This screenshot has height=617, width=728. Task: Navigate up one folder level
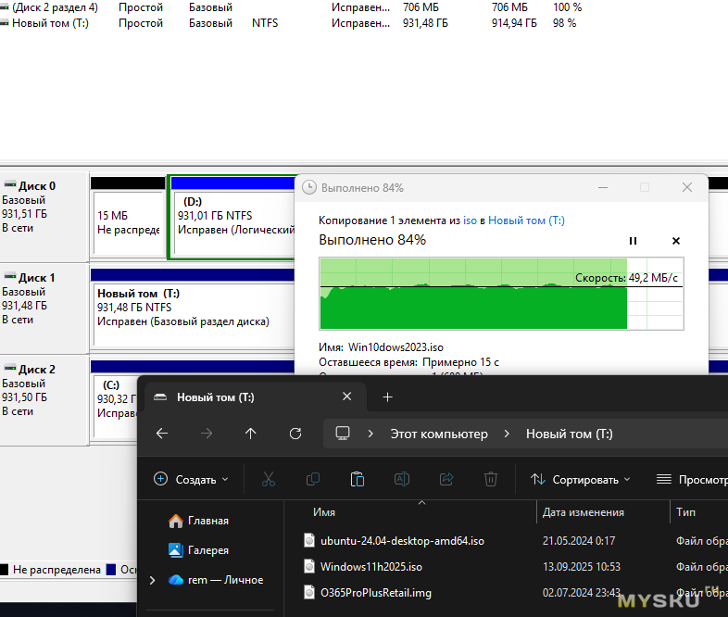click(250, 434)
